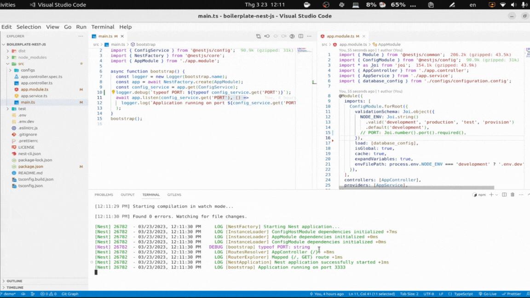Viewport: 530px width, 298px height.
Task: Add a new terminal with plus icon
Action: coord(491,195)
